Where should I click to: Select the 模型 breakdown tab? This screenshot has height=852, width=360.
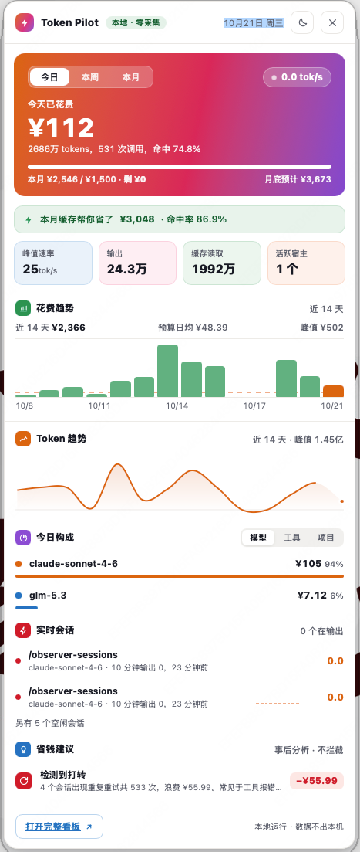point(258,538)
